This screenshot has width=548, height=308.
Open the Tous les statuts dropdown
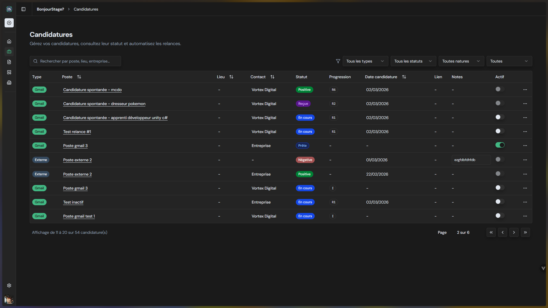(x=413, y=61)
